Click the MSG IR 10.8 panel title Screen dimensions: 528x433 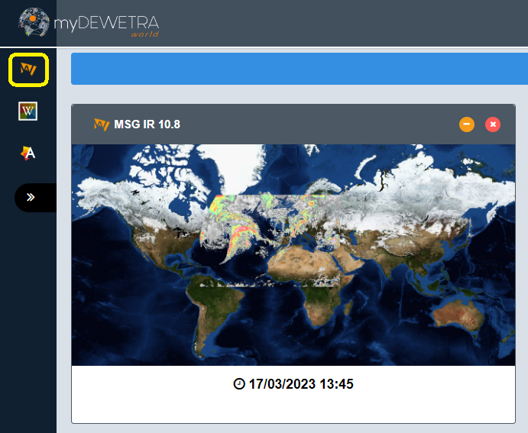click(x=147, y=124)
